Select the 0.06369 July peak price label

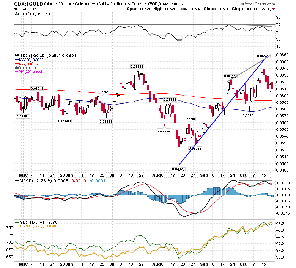pyautogui.click(x=137, y=67)
